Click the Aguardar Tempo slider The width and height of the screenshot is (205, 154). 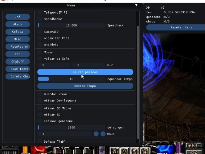71,79
